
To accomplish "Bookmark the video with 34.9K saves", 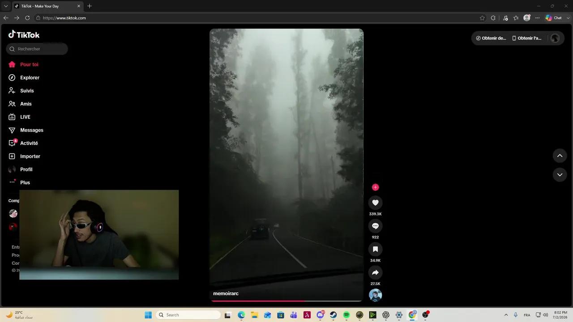I will [x=375, y=249].
